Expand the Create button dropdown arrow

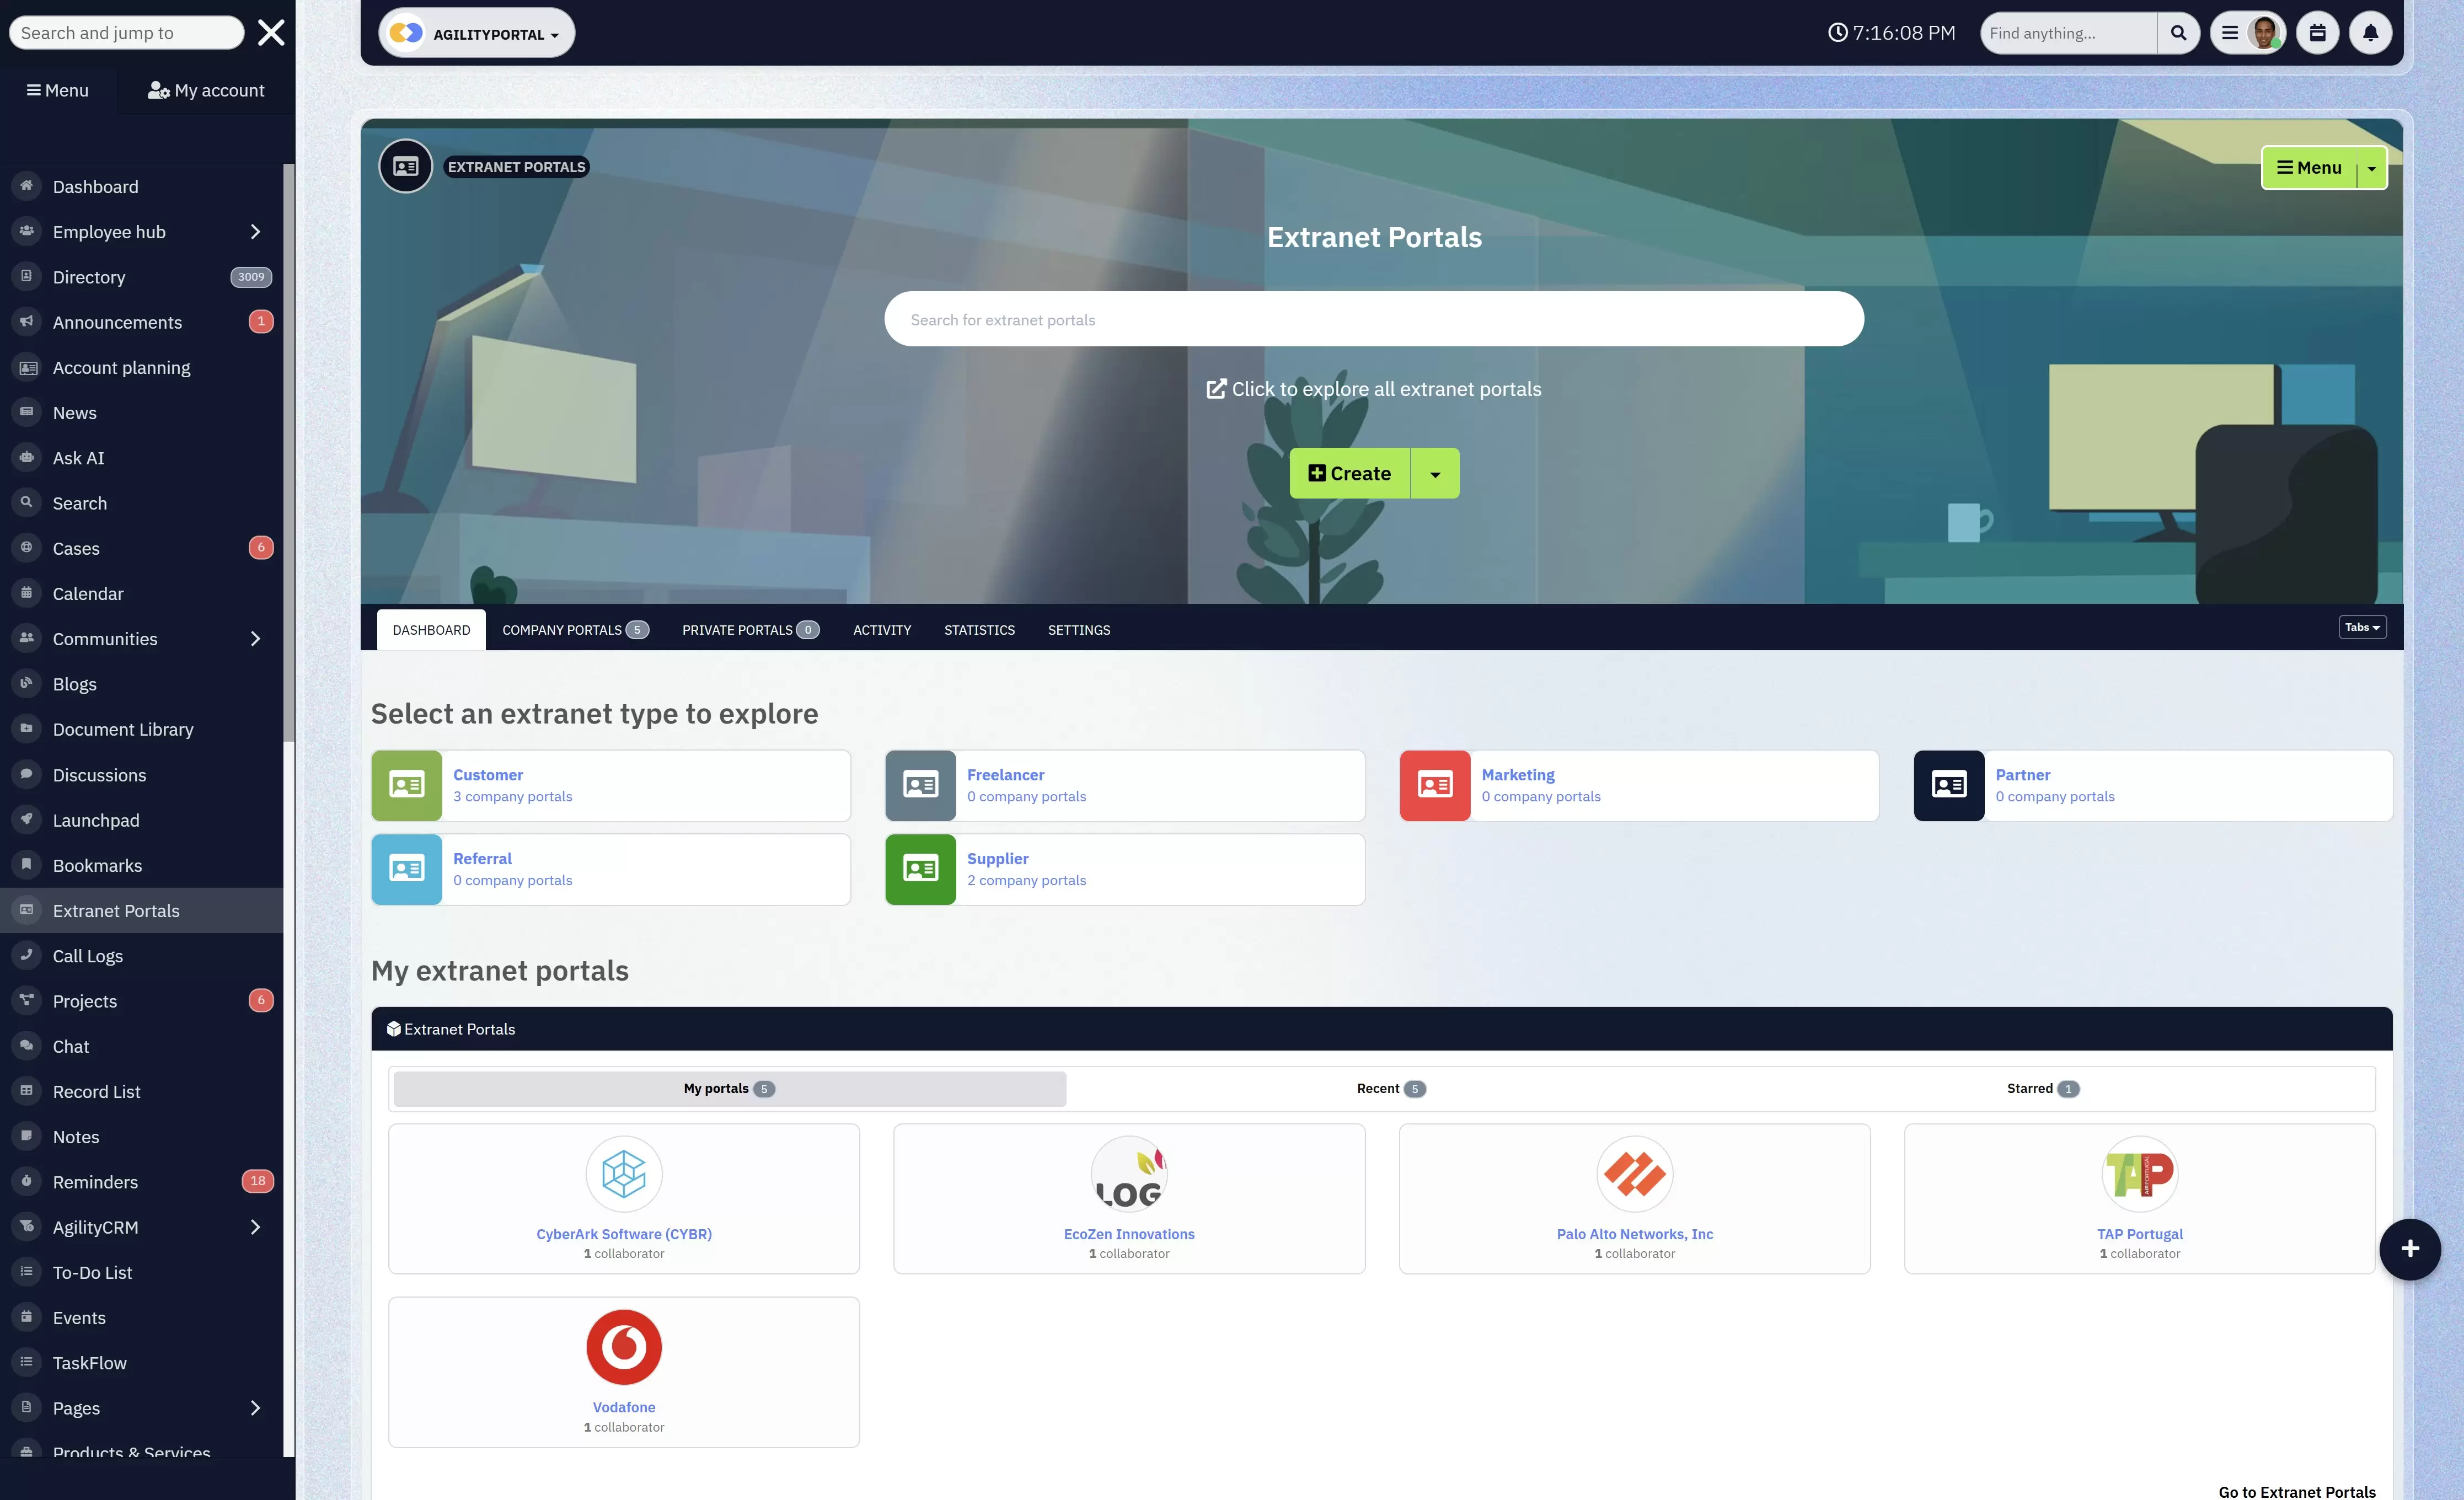(1436, 473)
